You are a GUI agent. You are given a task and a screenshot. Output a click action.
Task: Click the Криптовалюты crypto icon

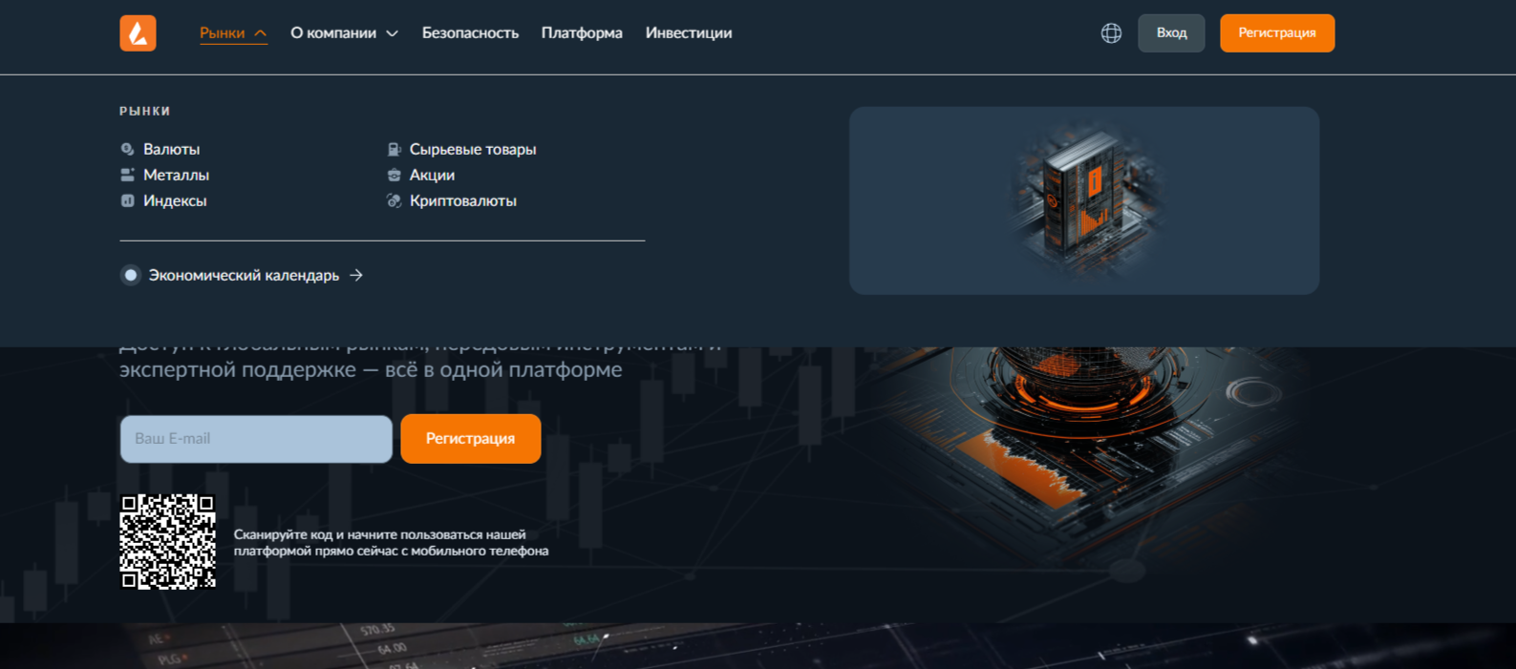pos(394,200)
